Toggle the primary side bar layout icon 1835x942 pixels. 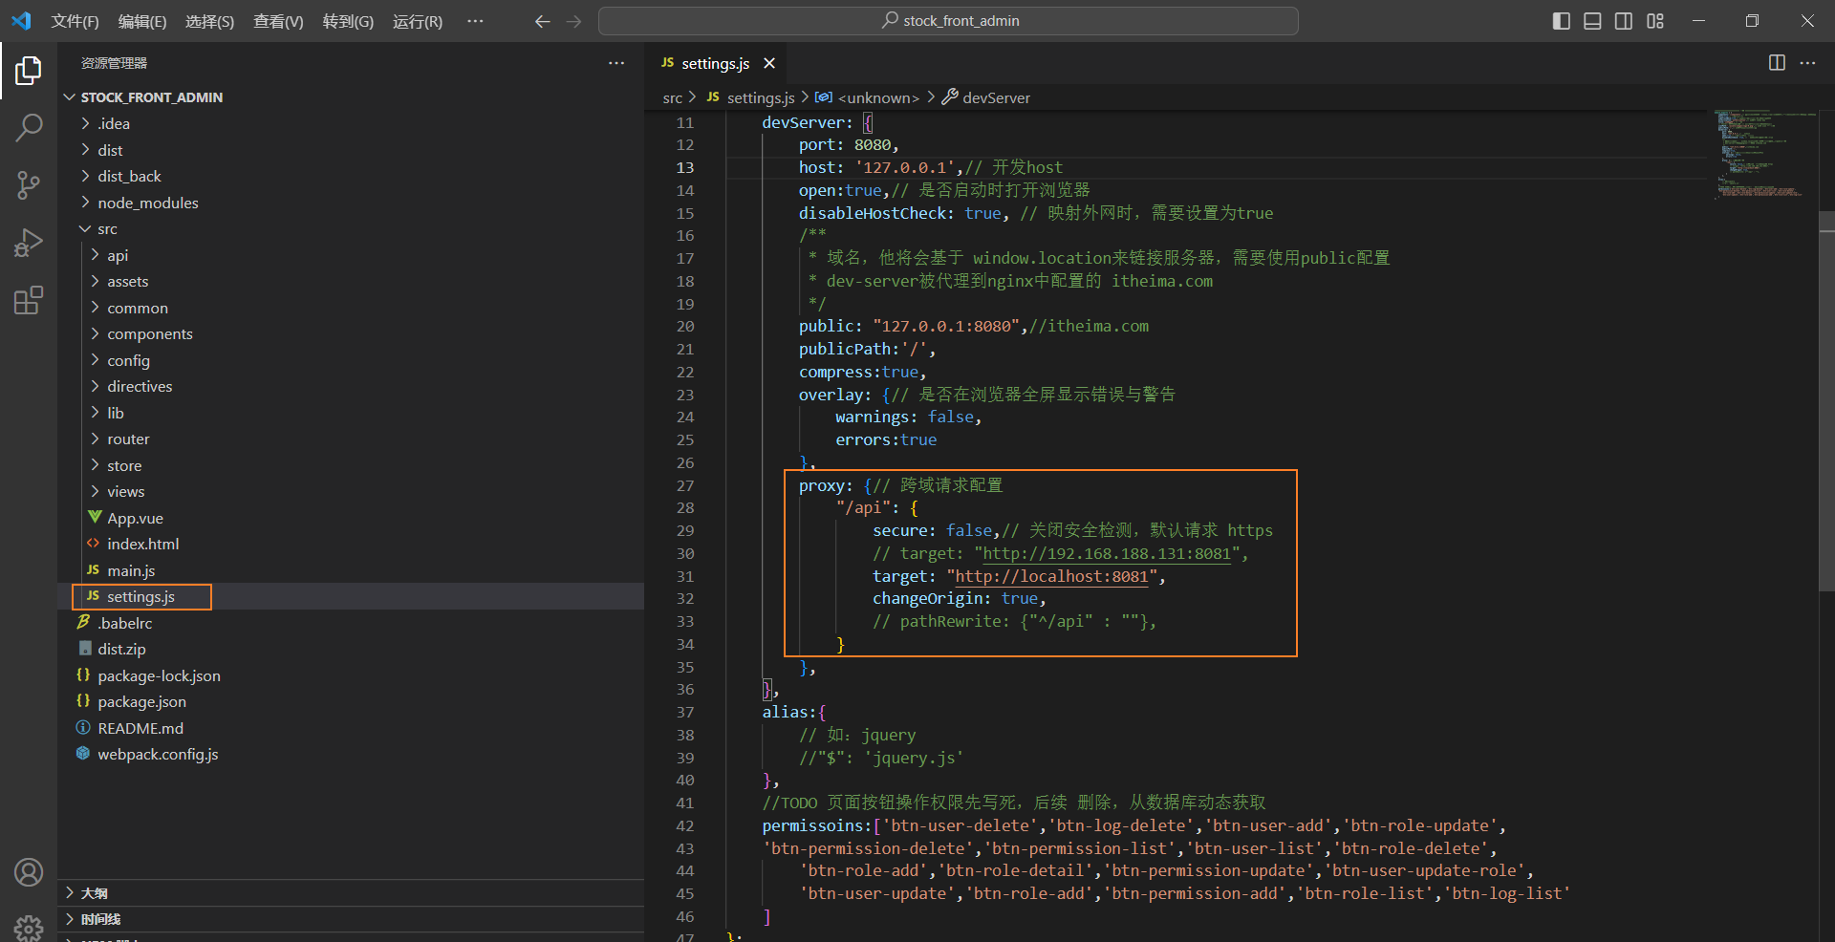1562,21
